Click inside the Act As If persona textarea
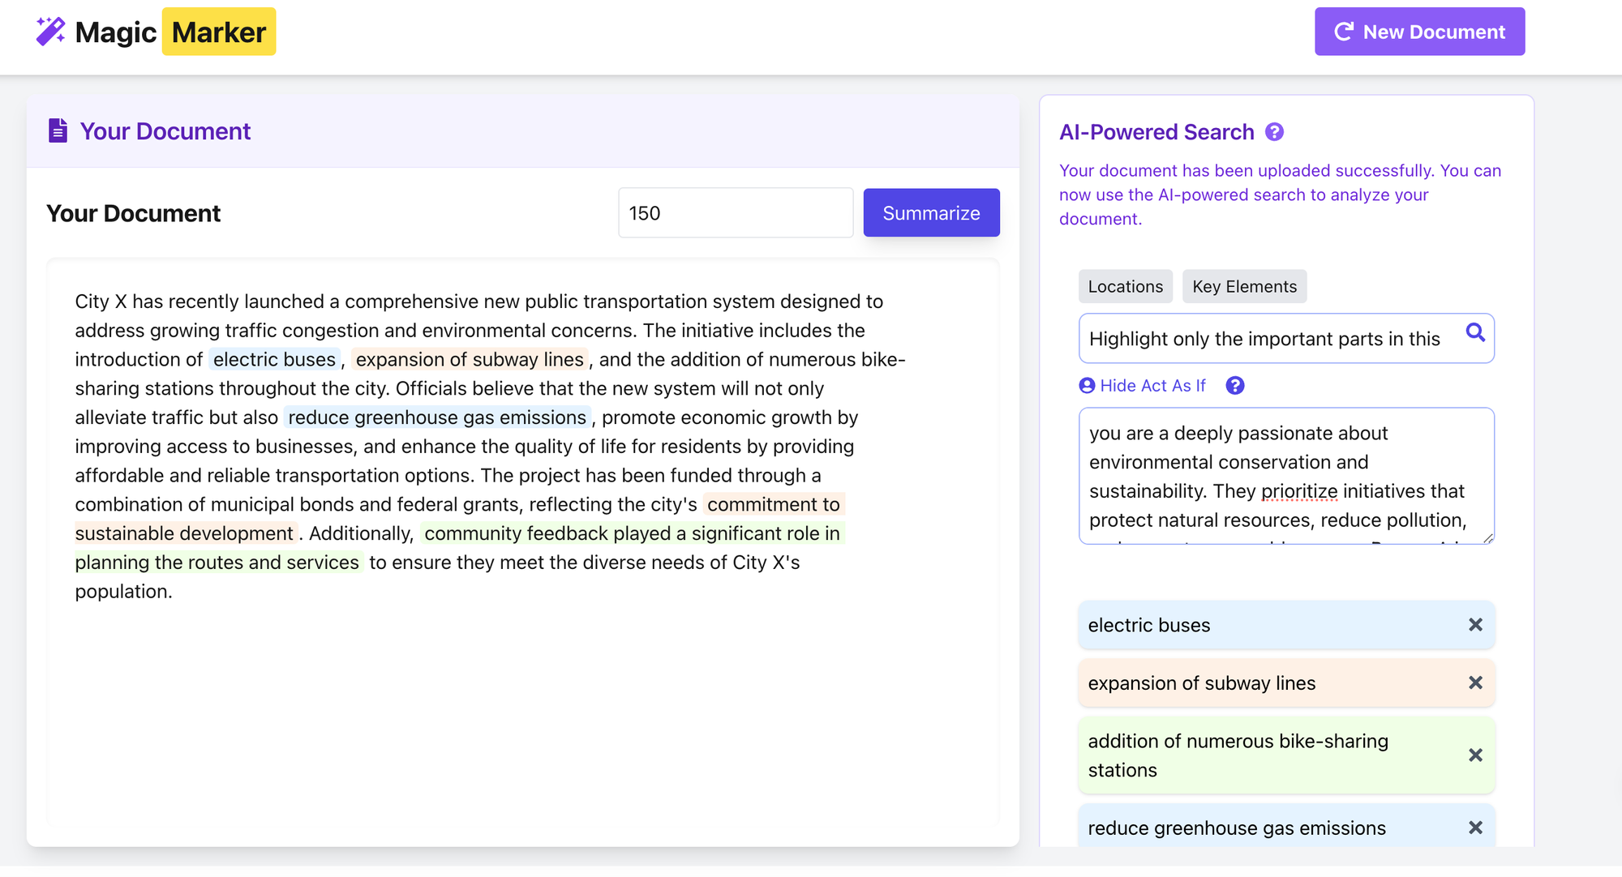The width and height of the screenshot is (1622, 877). click(x=1285, y=476)
